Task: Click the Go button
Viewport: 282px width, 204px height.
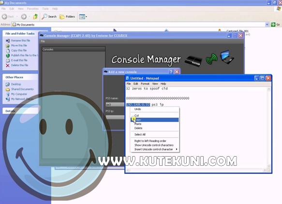Action: pos(276,25)
